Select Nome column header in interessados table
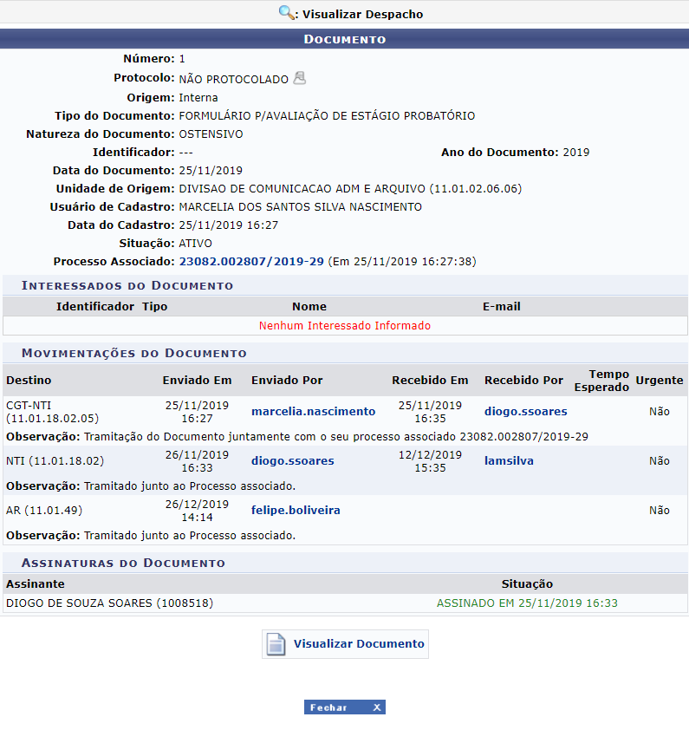This screenshot has width=689, height=730. pos(309,307)
